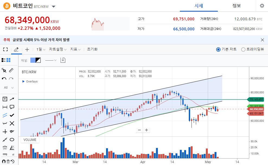Click the 66,500,000 low price value
Image resolution: width=268 pixels, height=165 pixels.
[x=184, y=29]
